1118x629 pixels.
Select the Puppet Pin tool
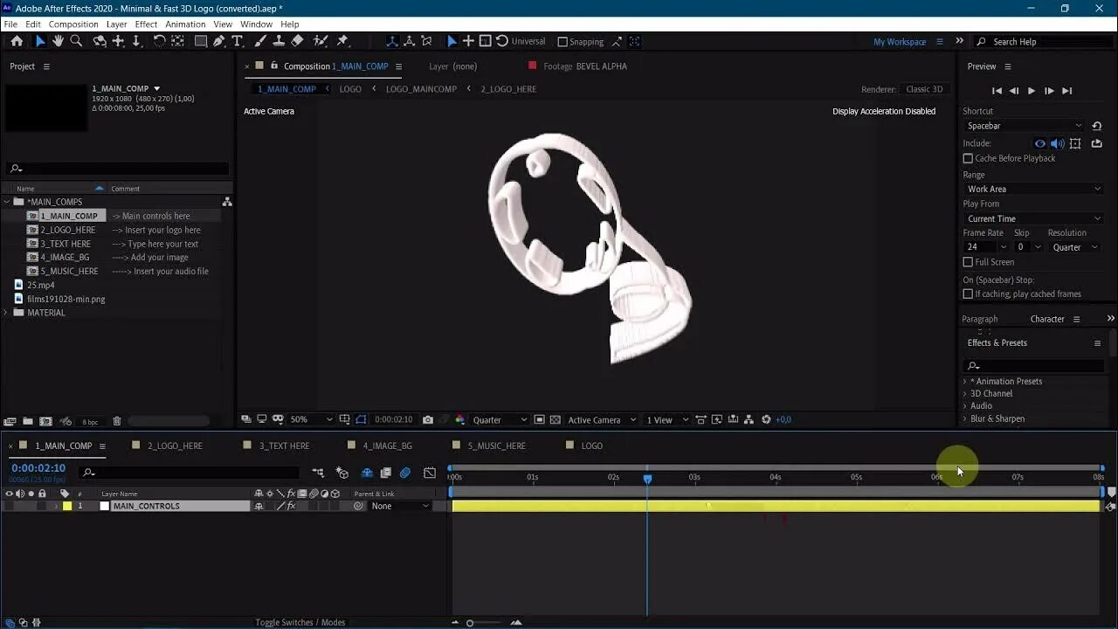click(x=341, y=41)
